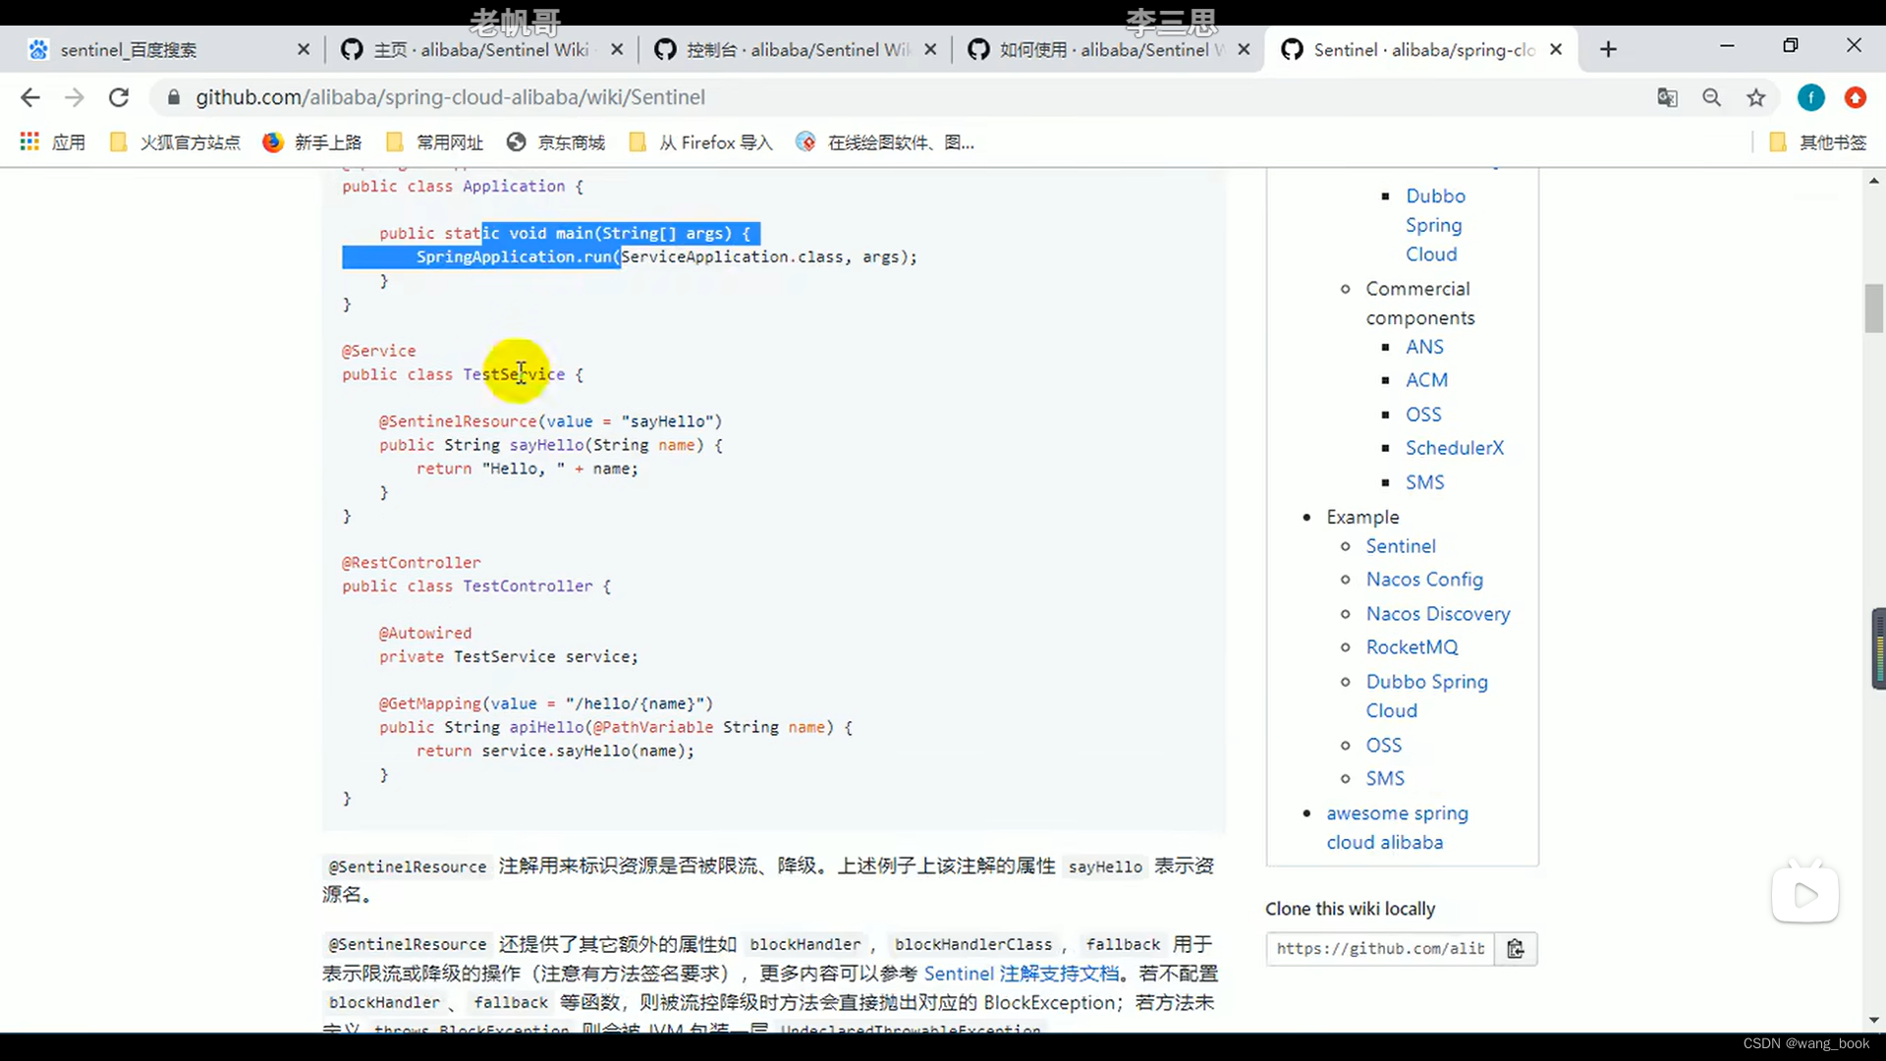Click the red browser update icon
Image resolution: width=1886 pixels, height=1061 pixels.
click(1855, 97)
